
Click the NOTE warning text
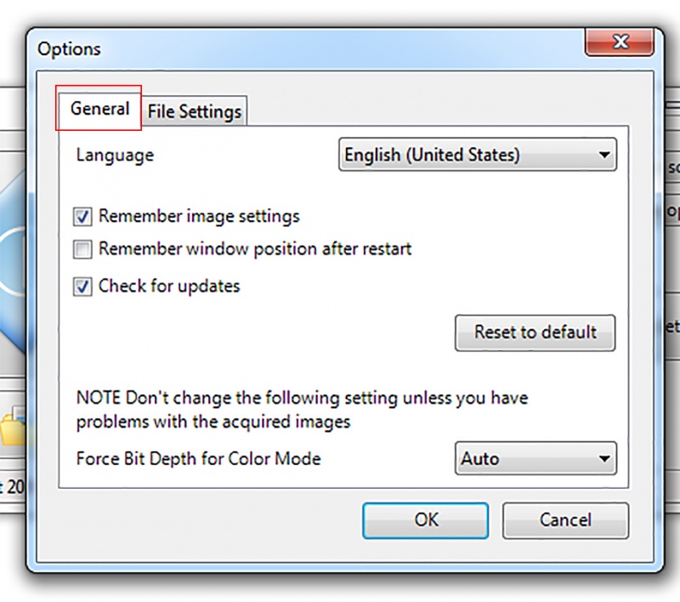[x=302, y=409]
